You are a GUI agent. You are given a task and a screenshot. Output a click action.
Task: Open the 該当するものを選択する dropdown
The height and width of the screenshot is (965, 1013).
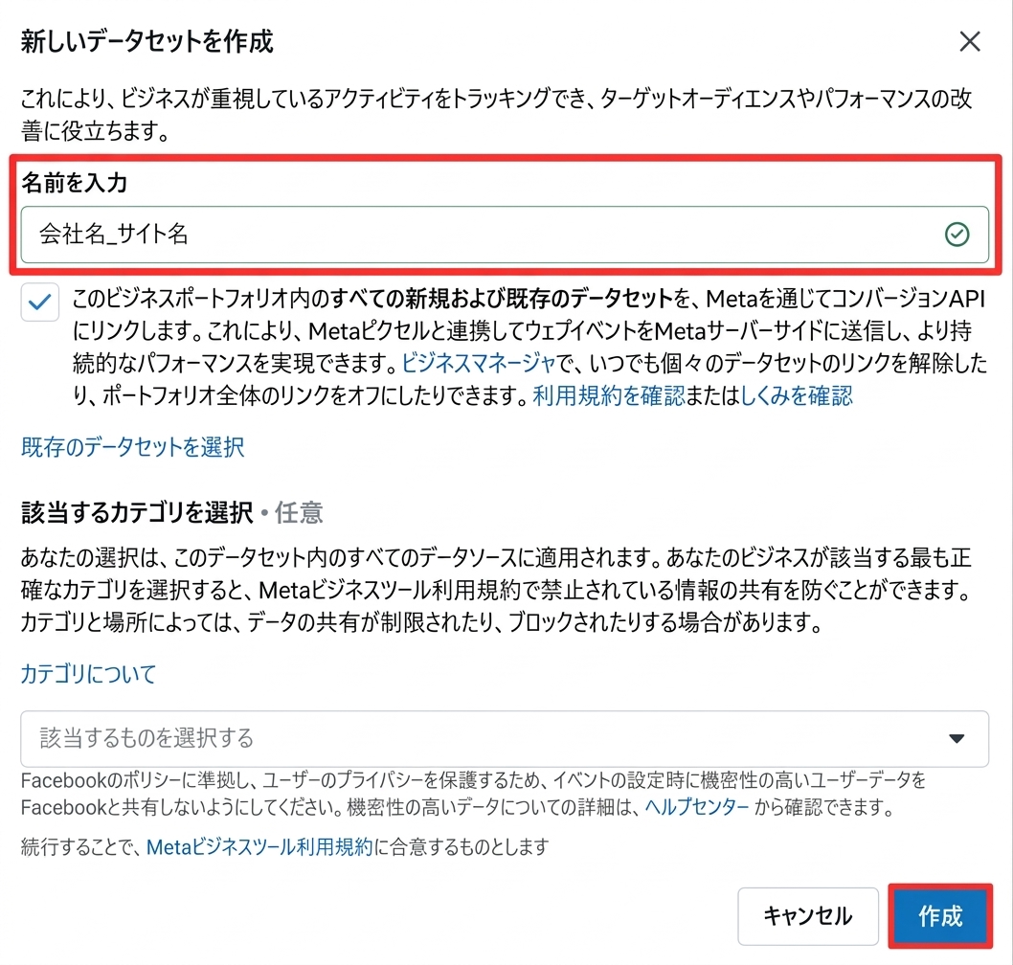pos(505,738)
